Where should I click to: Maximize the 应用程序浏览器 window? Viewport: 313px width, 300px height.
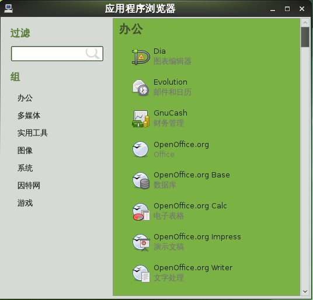[x=287, y=9]
